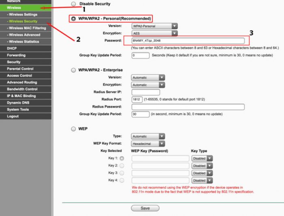Click the WEP Key 2 password field
The width and height of the screenshot is (284, 216).
coord(161,166)
